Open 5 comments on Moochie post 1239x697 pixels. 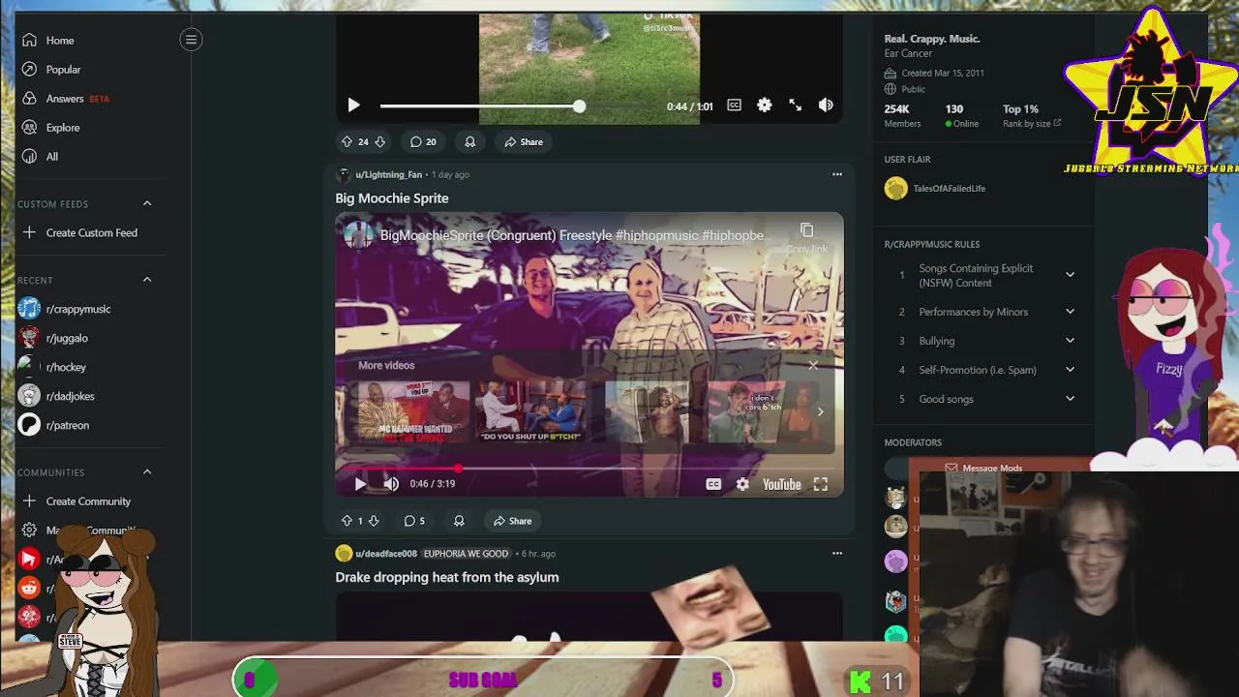click(414, 521)
